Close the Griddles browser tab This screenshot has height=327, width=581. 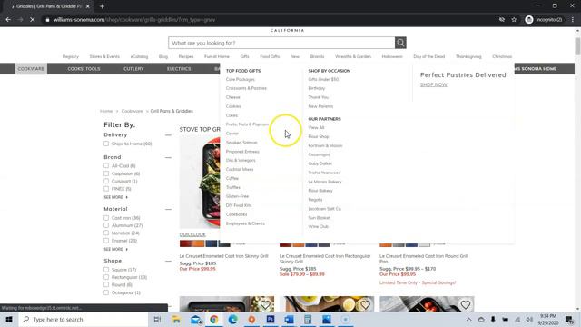point(87,6)
